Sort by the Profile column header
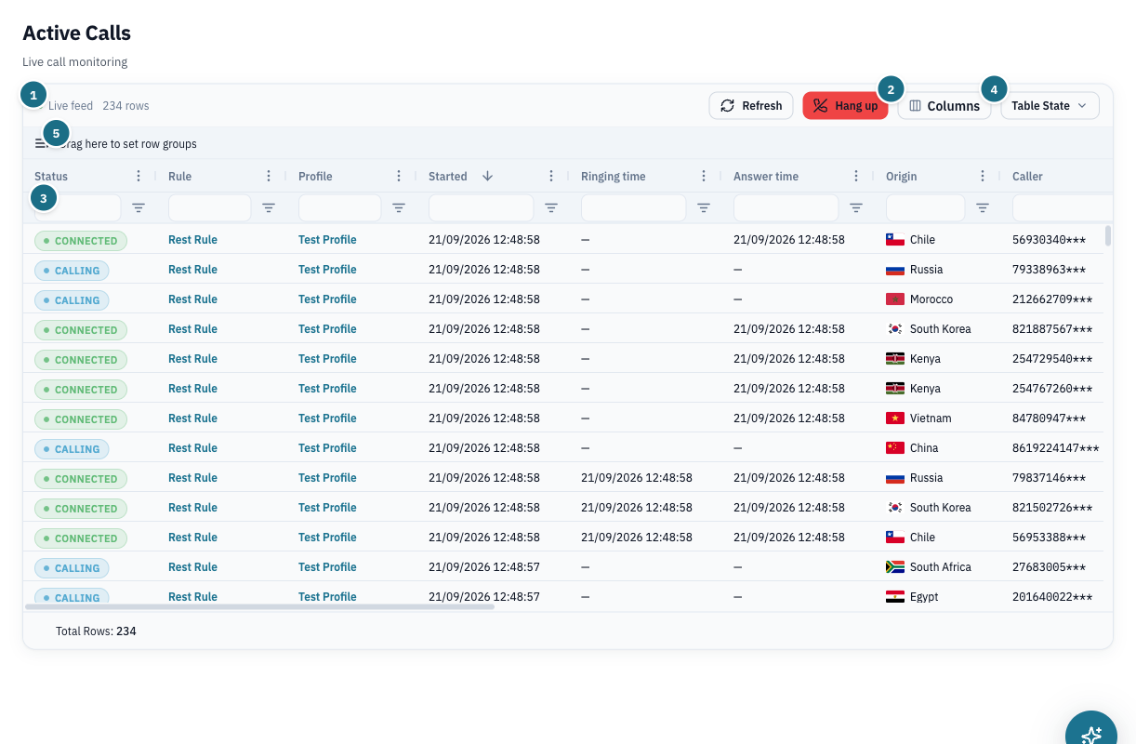1136x744 pixels. coord(315,176)
